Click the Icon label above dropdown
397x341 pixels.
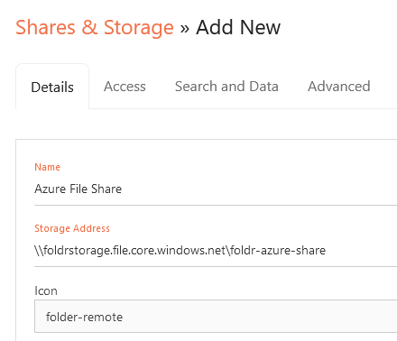tap(46, 291)
